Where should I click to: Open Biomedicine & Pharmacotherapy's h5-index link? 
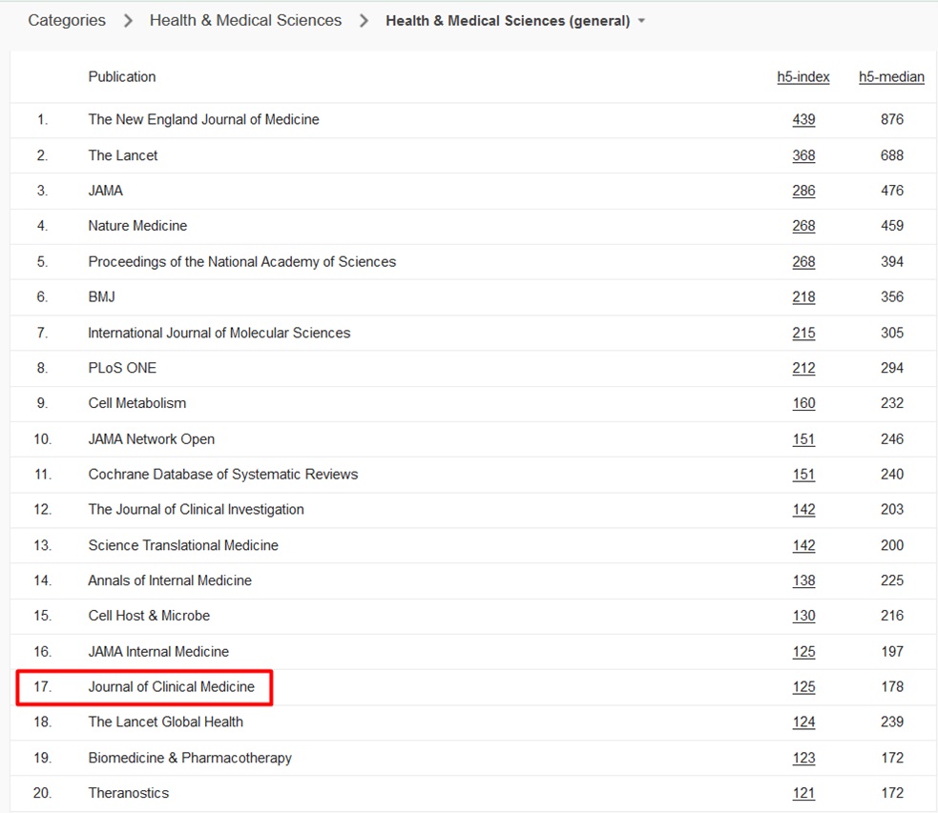pyautogui.click(x=803, y=757)
